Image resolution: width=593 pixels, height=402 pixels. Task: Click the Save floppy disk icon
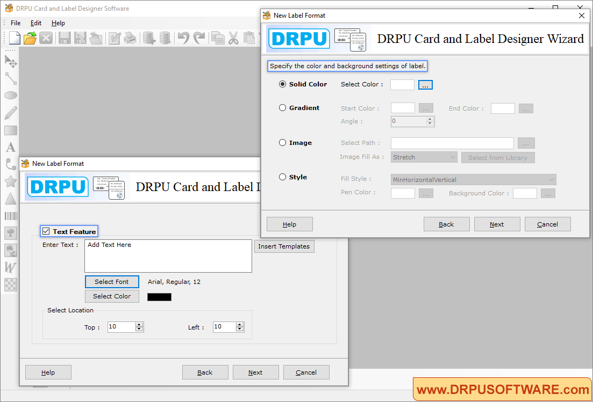(x=65, y=38)
